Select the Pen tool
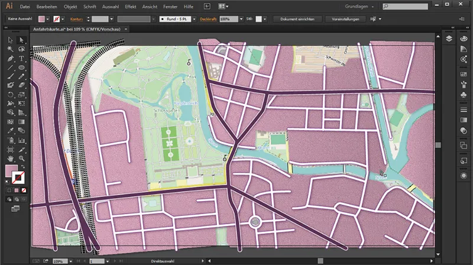 pos(10,58)
